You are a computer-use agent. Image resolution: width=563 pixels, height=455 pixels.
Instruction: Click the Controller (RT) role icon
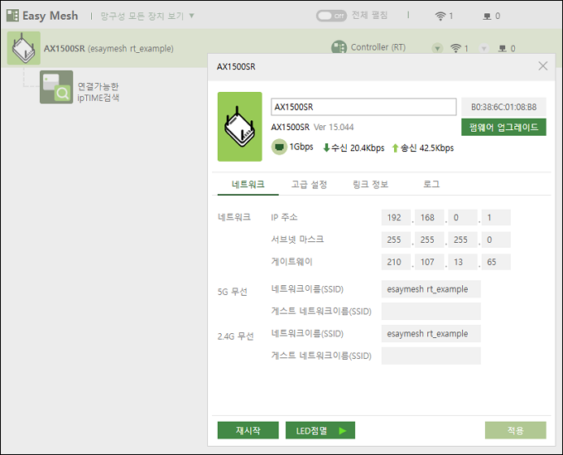339,47
